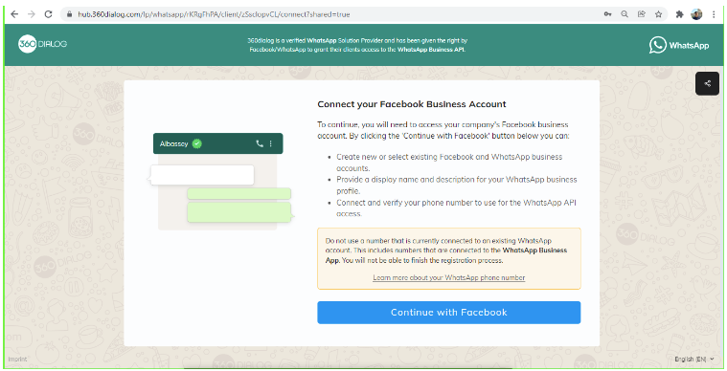Click the 360 DIALOG logo in header
This screenshot has width=727, height=371.
point(43,44)
